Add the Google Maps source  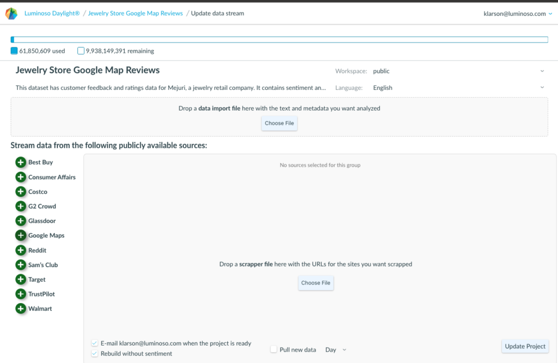pos(21,235)
